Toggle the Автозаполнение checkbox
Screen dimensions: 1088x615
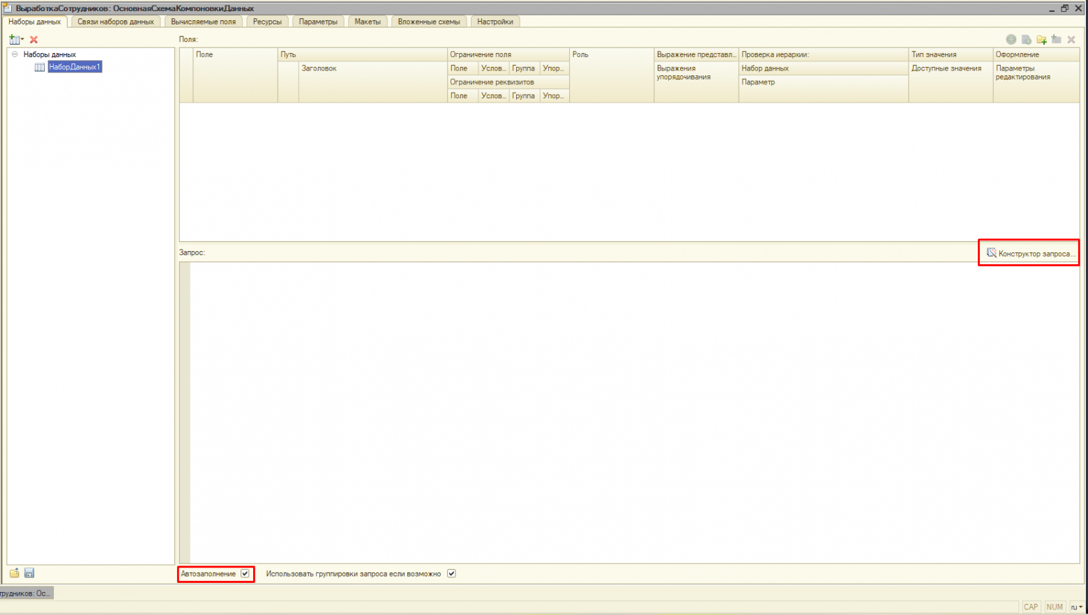[x=245, y=574]
